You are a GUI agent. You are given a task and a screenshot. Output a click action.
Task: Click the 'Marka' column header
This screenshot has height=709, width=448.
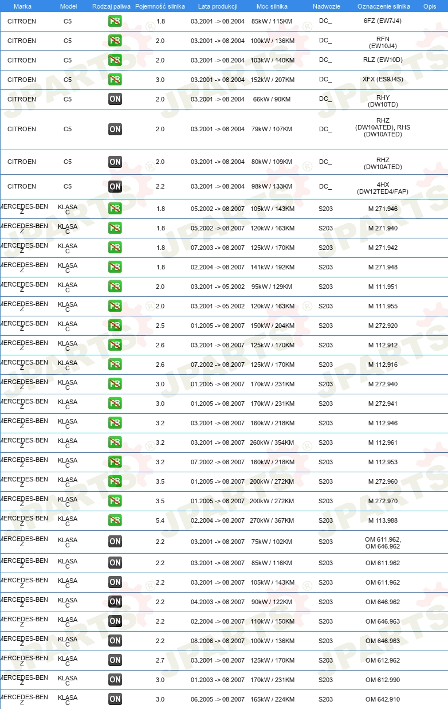pos(22,6)
